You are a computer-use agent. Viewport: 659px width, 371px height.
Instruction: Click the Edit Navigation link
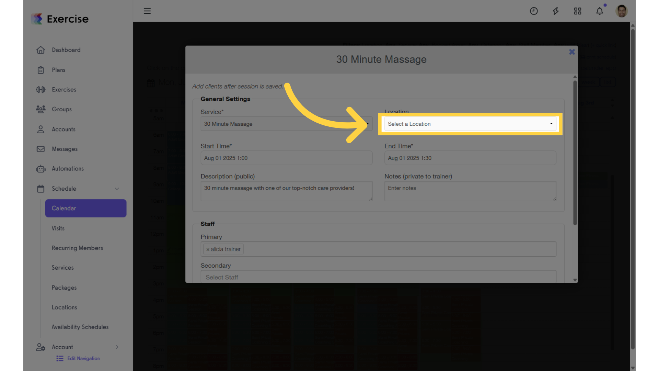pyautogui.click(x=83, y=359)
